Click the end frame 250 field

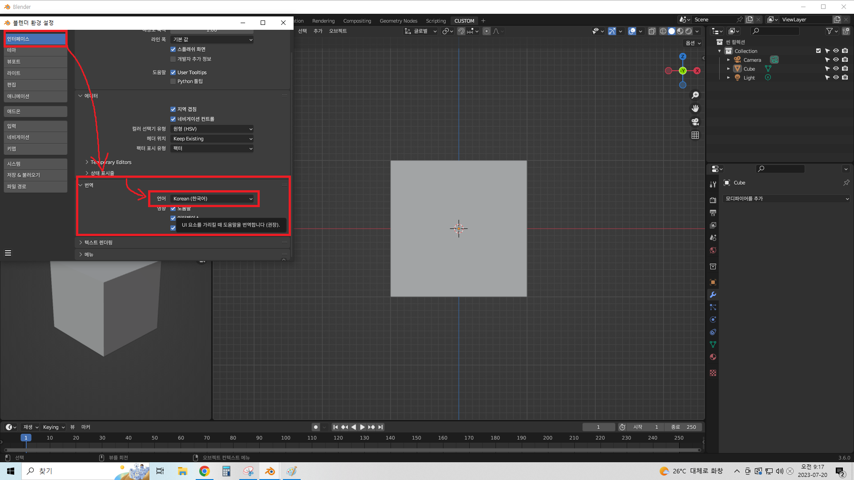pos(685,427)
